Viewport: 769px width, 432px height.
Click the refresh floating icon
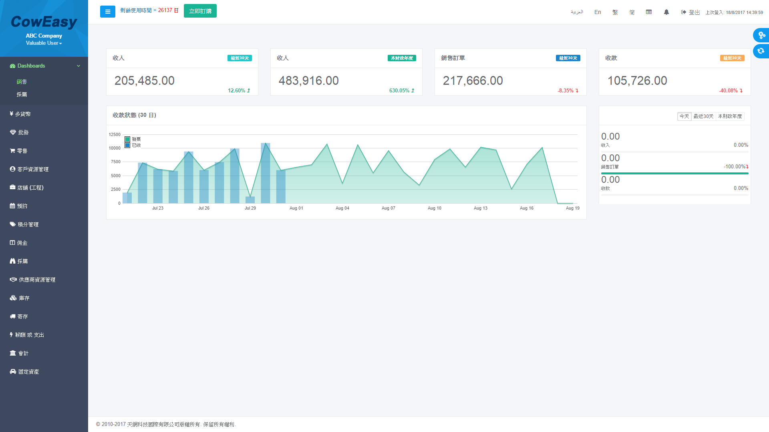pos(761,51)
